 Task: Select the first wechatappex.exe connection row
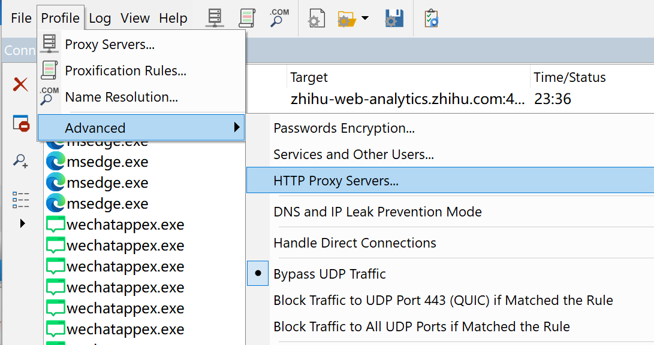tap(125, 225)
